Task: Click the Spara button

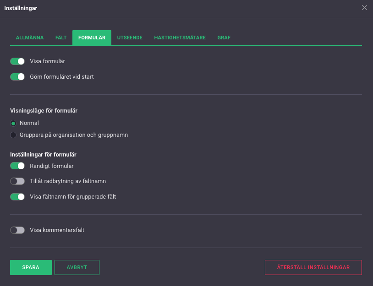Action: (x=31, y=267)
